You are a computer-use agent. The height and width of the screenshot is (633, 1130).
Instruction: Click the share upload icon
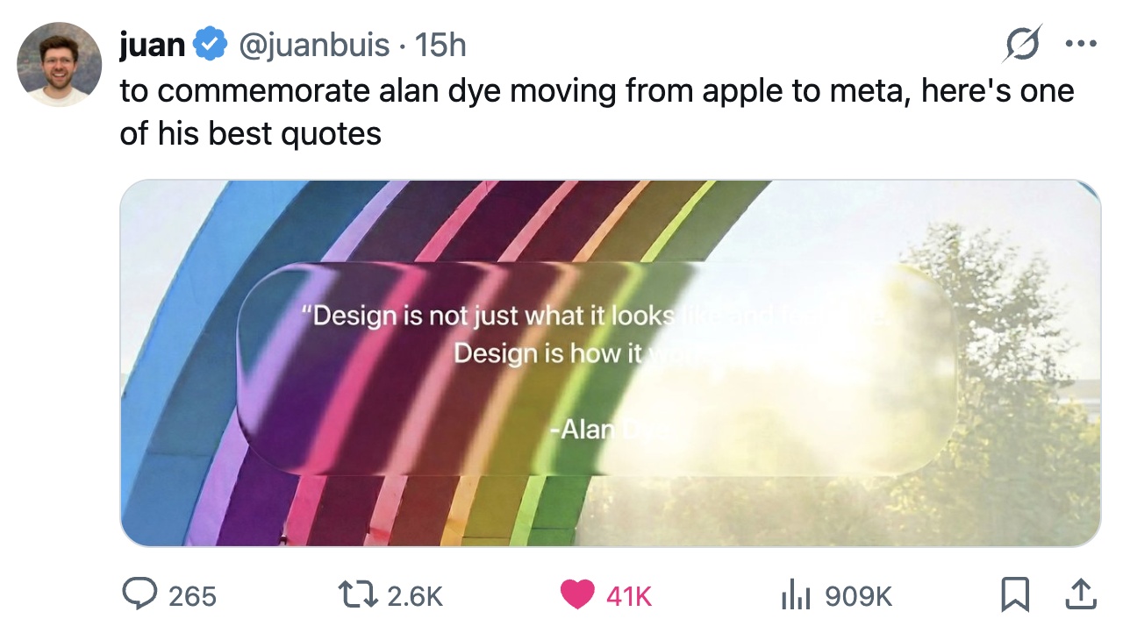(1080, 595)
